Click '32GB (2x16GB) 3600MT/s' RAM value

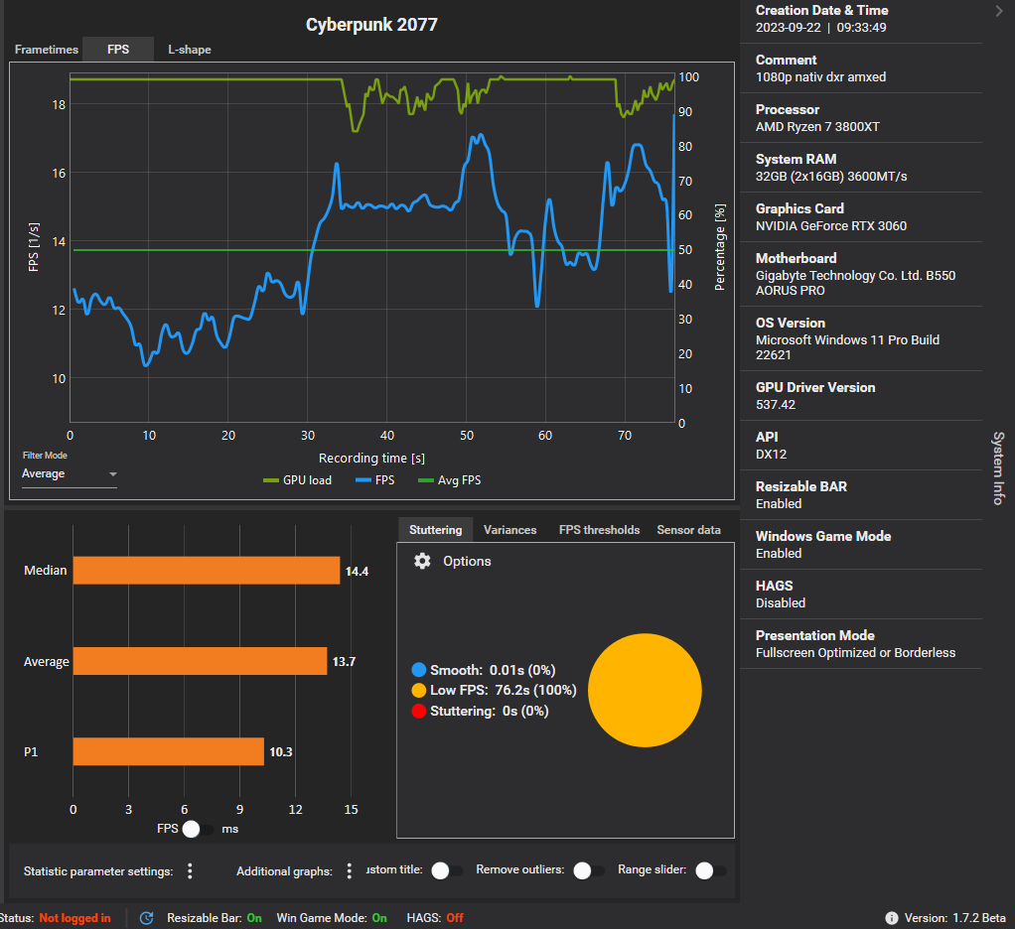pyautogui.click(x=831, y=176)
